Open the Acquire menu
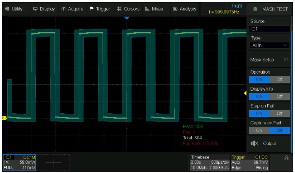295x173 pixels. pyautogui.click(x=72, y=9)
